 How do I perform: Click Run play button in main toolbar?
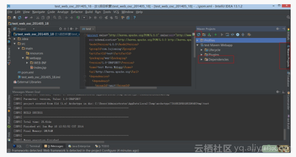(90, 18)
